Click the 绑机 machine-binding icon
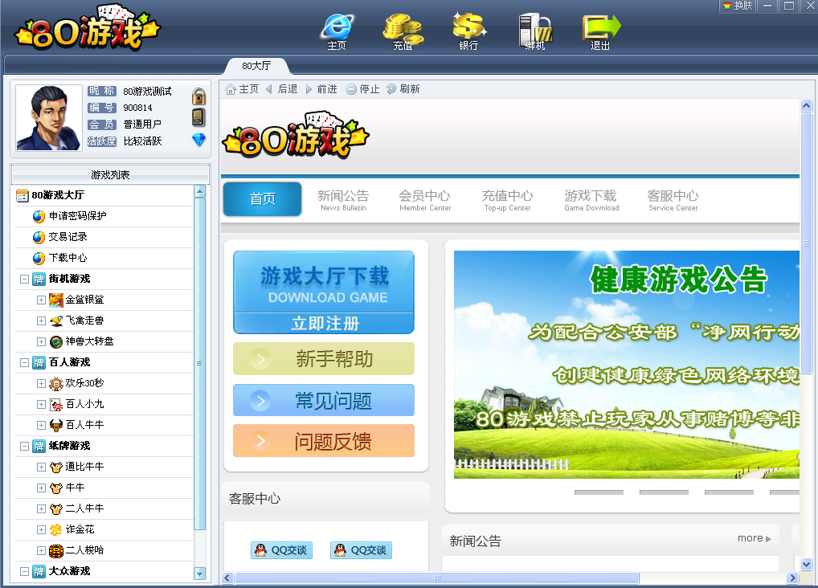 (535, 31)
